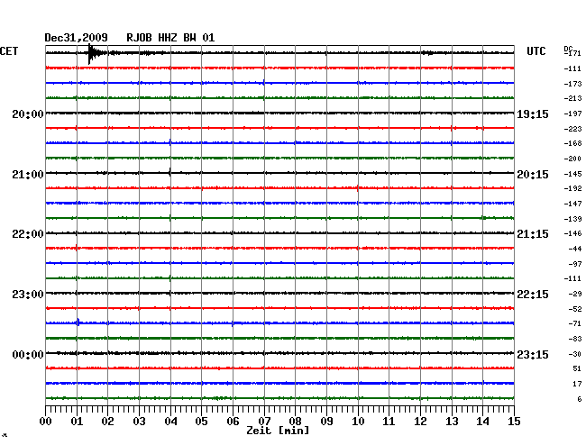
Task: Select the 00:00 CET time label
Action: point(28,354)
